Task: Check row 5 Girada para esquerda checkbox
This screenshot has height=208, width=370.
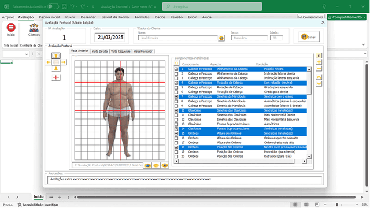Action: [x=176, y=88]
